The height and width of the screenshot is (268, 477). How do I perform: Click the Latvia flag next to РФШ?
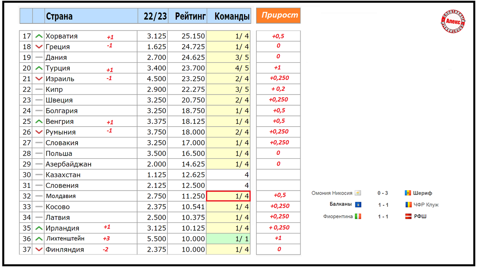(408, 216)
